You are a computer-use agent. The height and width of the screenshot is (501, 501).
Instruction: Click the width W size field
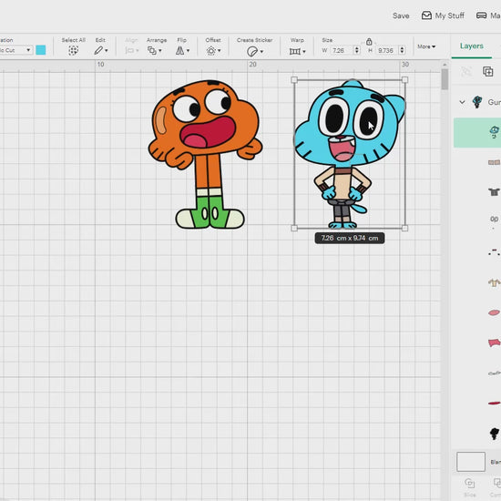342,50
